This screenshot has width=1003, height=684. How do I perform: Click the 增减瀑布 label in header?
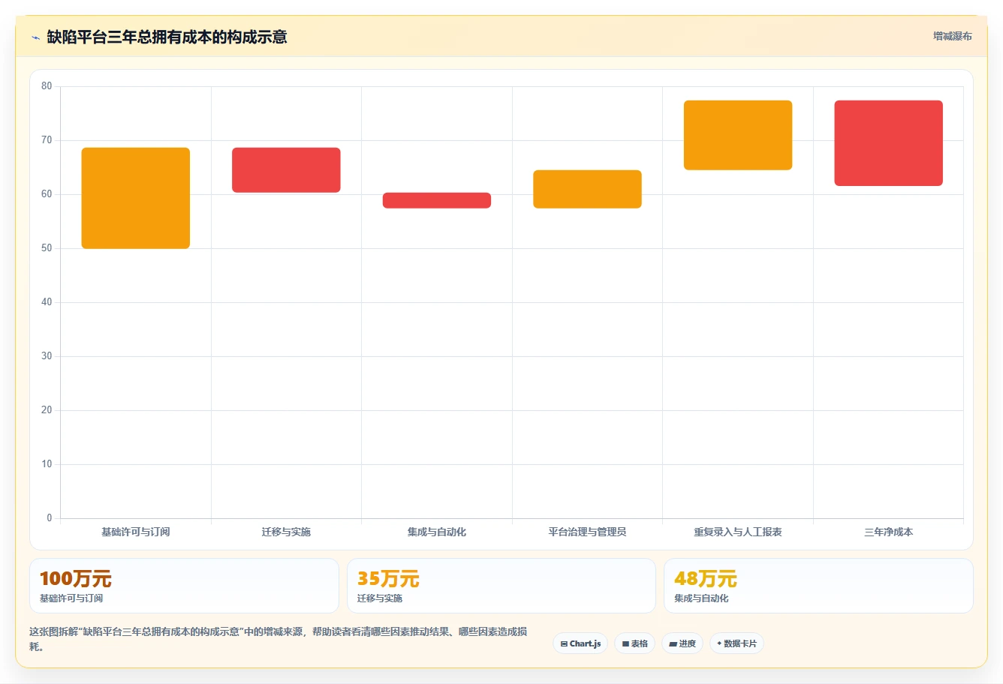tap(952, 36)
